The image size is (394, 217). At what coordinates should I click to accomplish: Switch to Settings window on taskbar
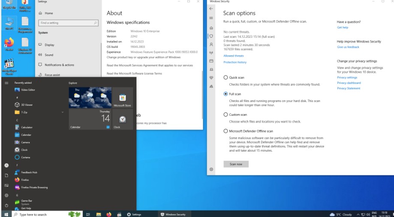pos(135,214)
